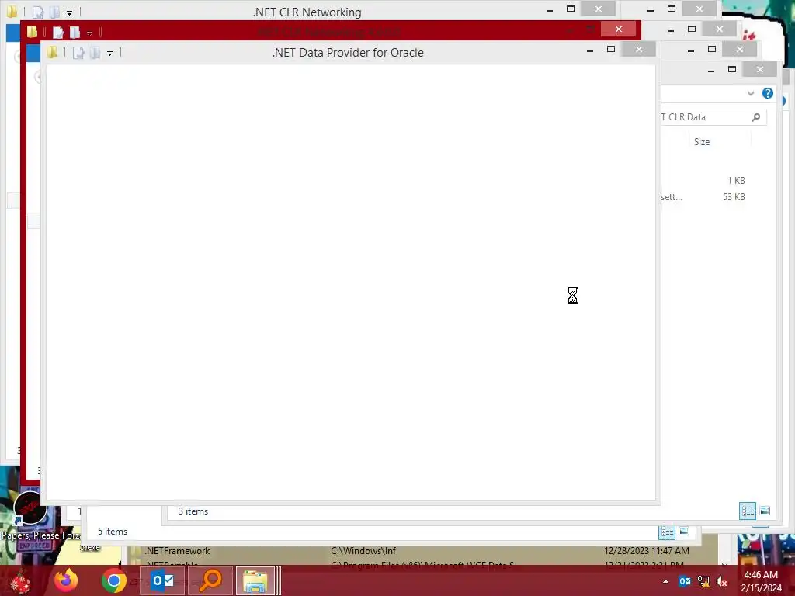
Task: Sort by the Size column header
Action: [x=702, y=142]
